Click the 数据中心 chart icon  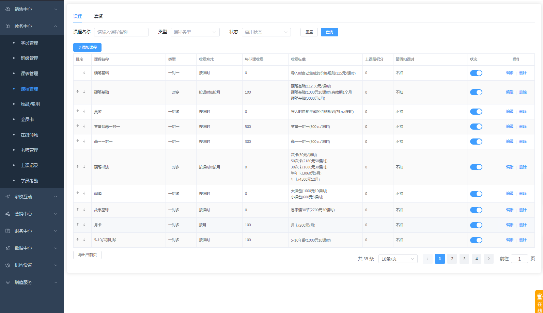[x=7, y=248]
